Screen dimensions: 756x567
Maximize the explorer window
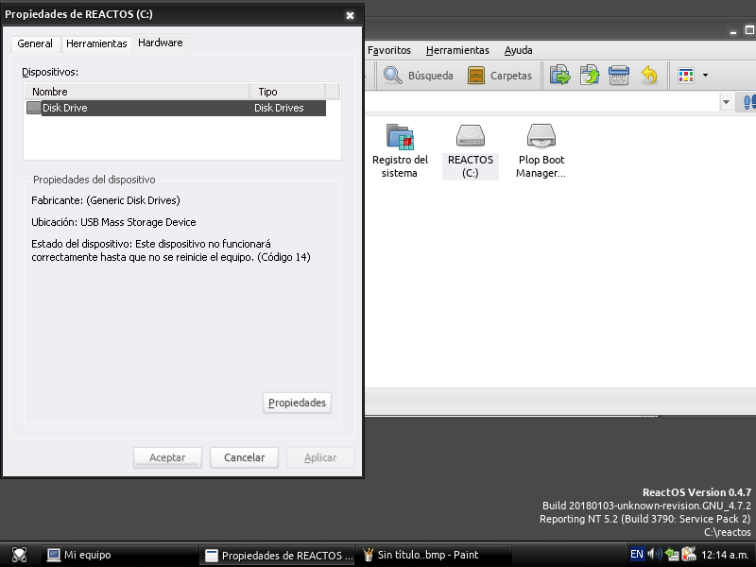click(749, 30)
